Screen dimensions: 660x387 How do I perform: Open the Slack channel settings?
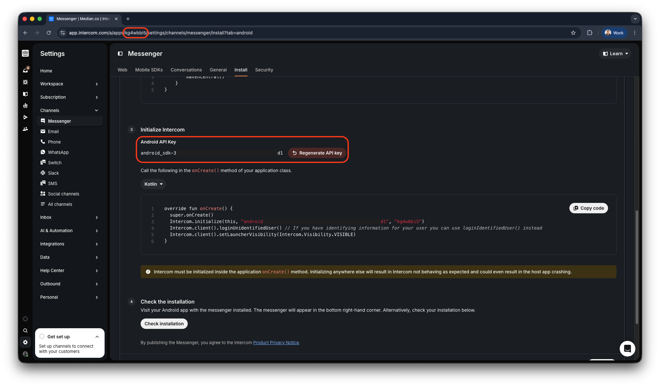53,173
